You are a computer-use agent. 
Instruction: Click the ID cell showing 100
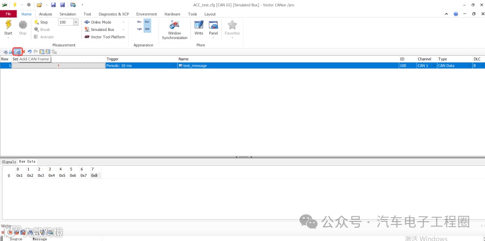(x=408, y=66)
